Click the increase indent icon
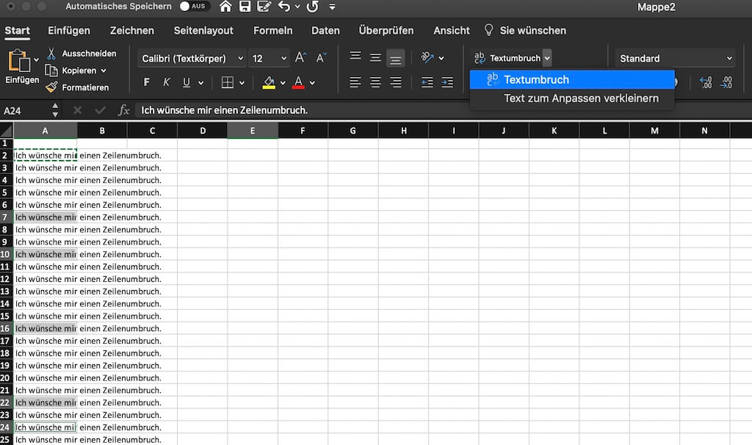Viewport: 752px width, 445px height. 446,82
